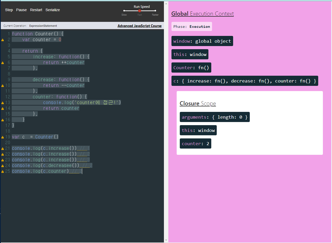The width and height of the screenshot is (332, 243).
Task: Click 'function Counter() {' on line 1
Action: coord(38,34)
